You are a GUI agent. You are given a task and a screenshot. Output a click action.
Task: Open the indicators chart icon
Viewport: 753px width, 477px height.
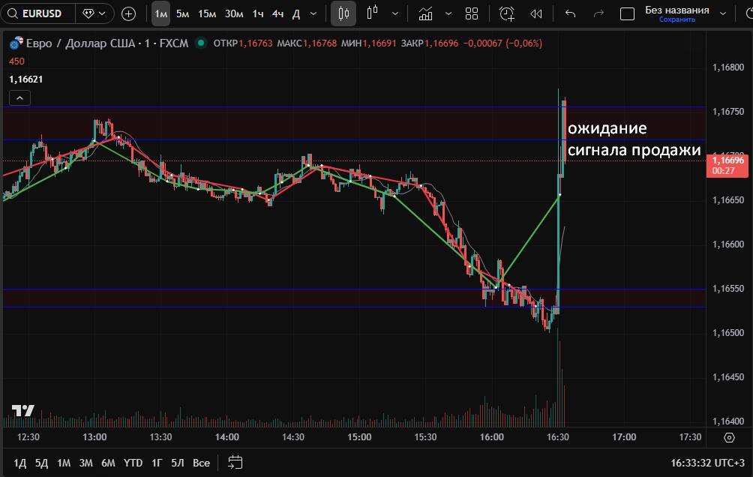tap(425, 13)
